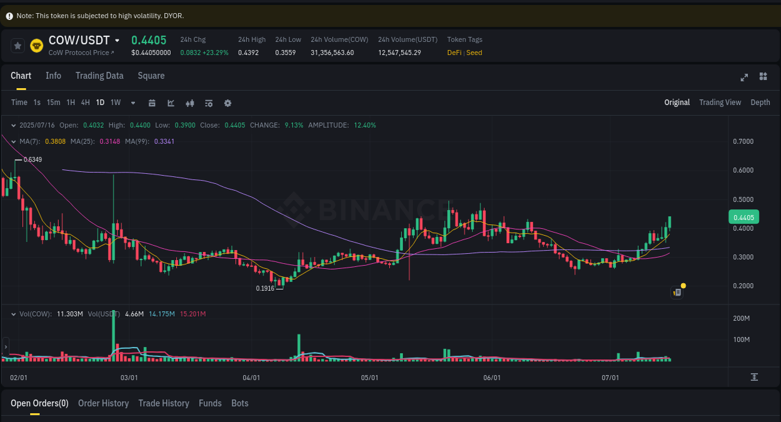Click the DeFi token tag
The image size is (781, 422).
point(454,53)
